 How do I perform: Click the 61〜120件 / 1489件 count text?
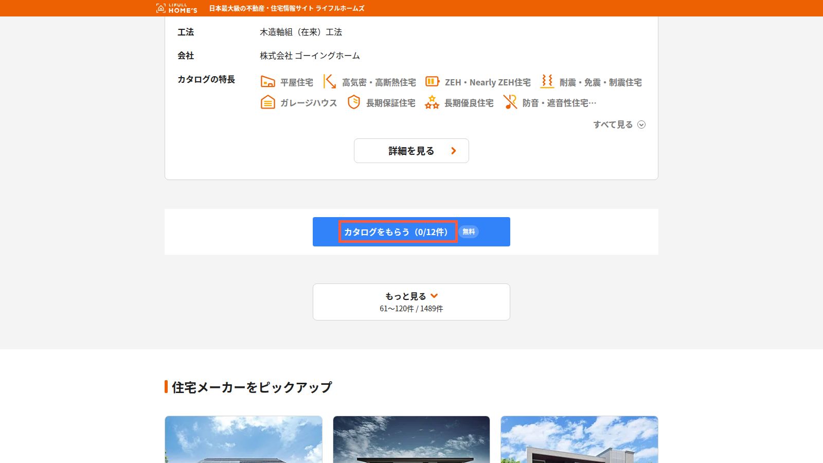411,309
